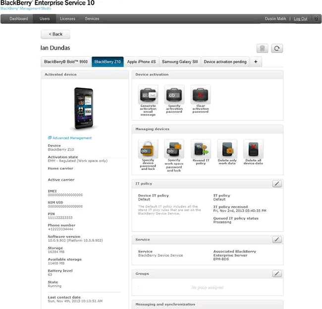Choose Delete only work data icon

(x=227, y=149)
